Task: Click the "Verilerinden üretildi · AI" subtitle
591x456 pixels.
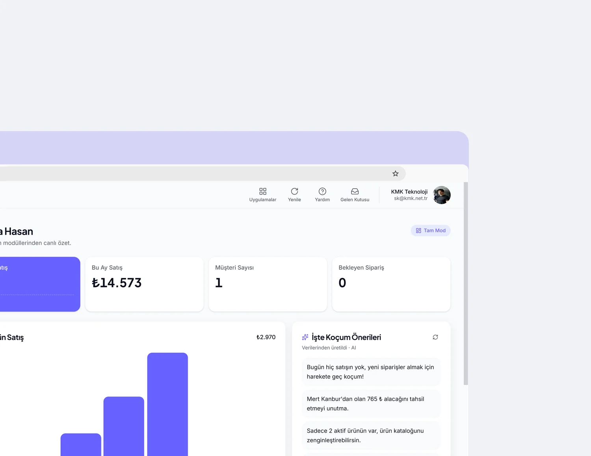Action: 329,348
